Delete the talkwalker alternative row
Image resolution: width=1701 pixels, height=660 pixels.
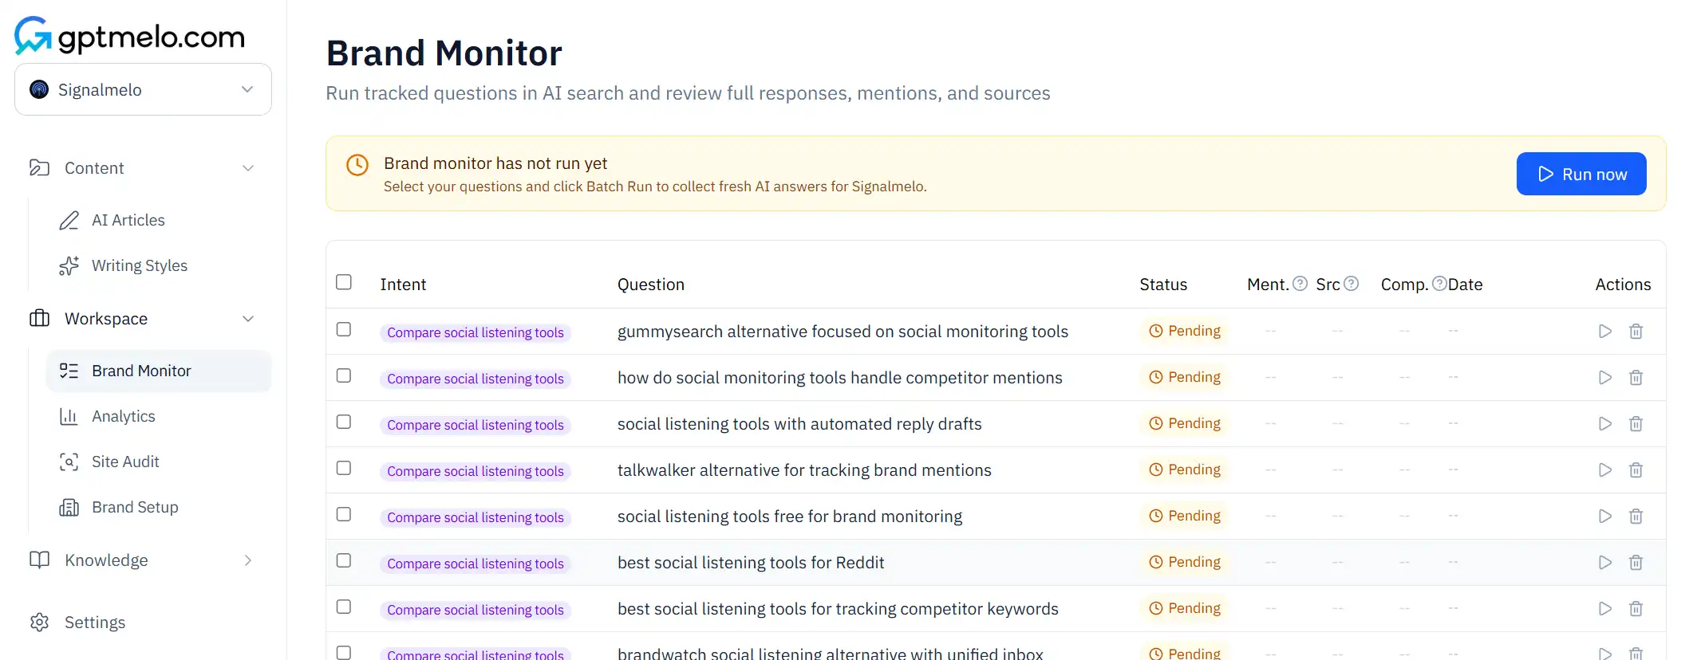tap(1636, 470)
